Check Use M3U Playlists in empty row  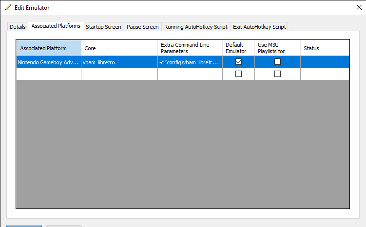[x=277, y=74]
